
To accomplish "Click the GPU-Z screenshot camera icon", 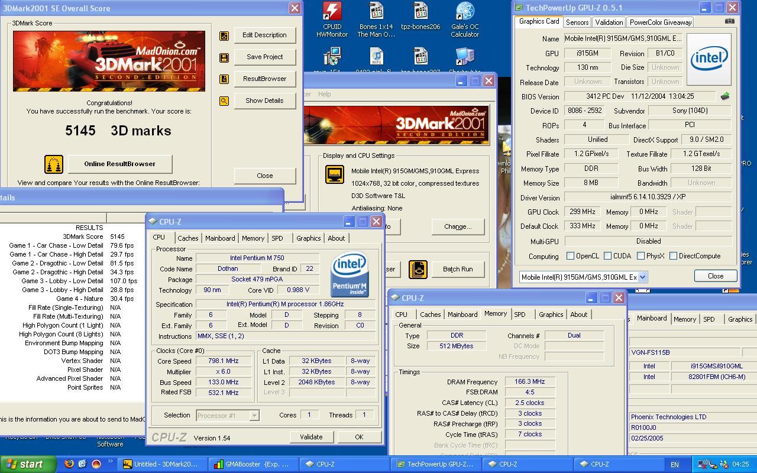I will pos(730,21).
